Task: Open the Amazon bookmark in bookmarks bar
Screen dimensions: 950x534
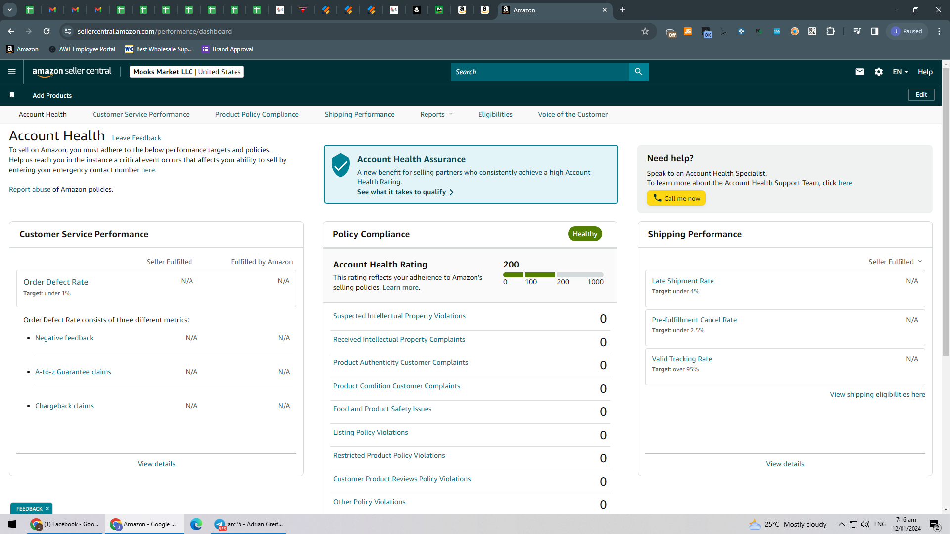Action: click(x=22, y=49)
